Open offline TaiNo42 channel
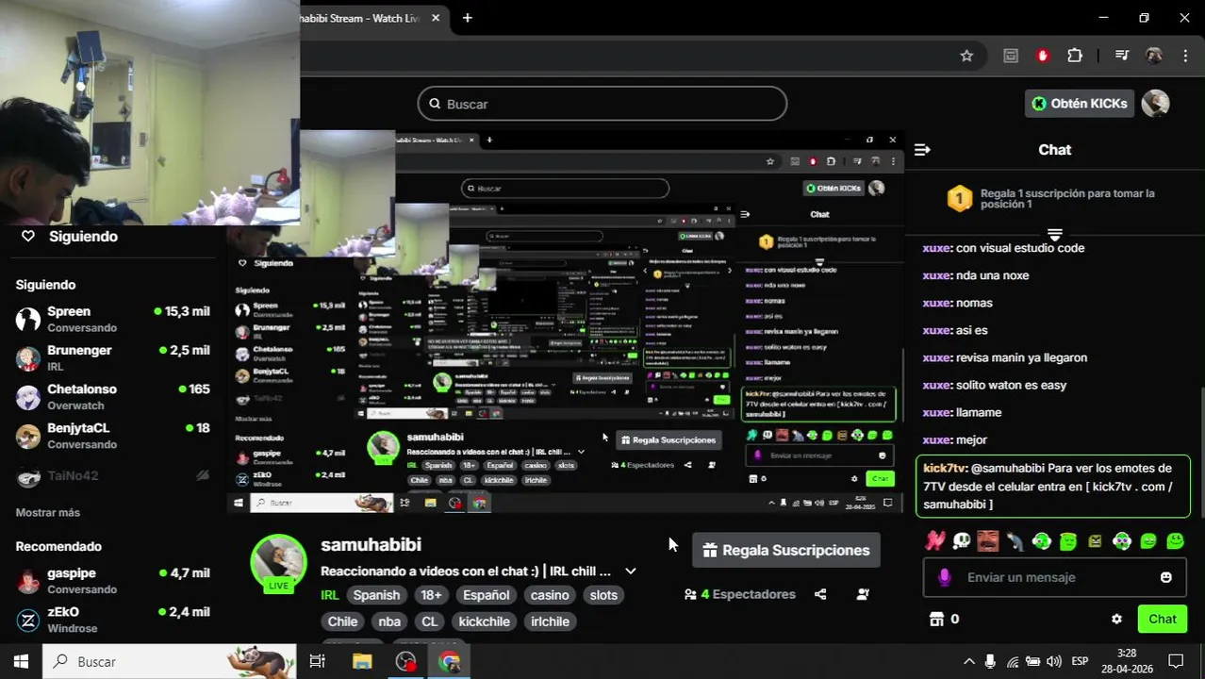 pyautogui.click(x=113, y=476)
